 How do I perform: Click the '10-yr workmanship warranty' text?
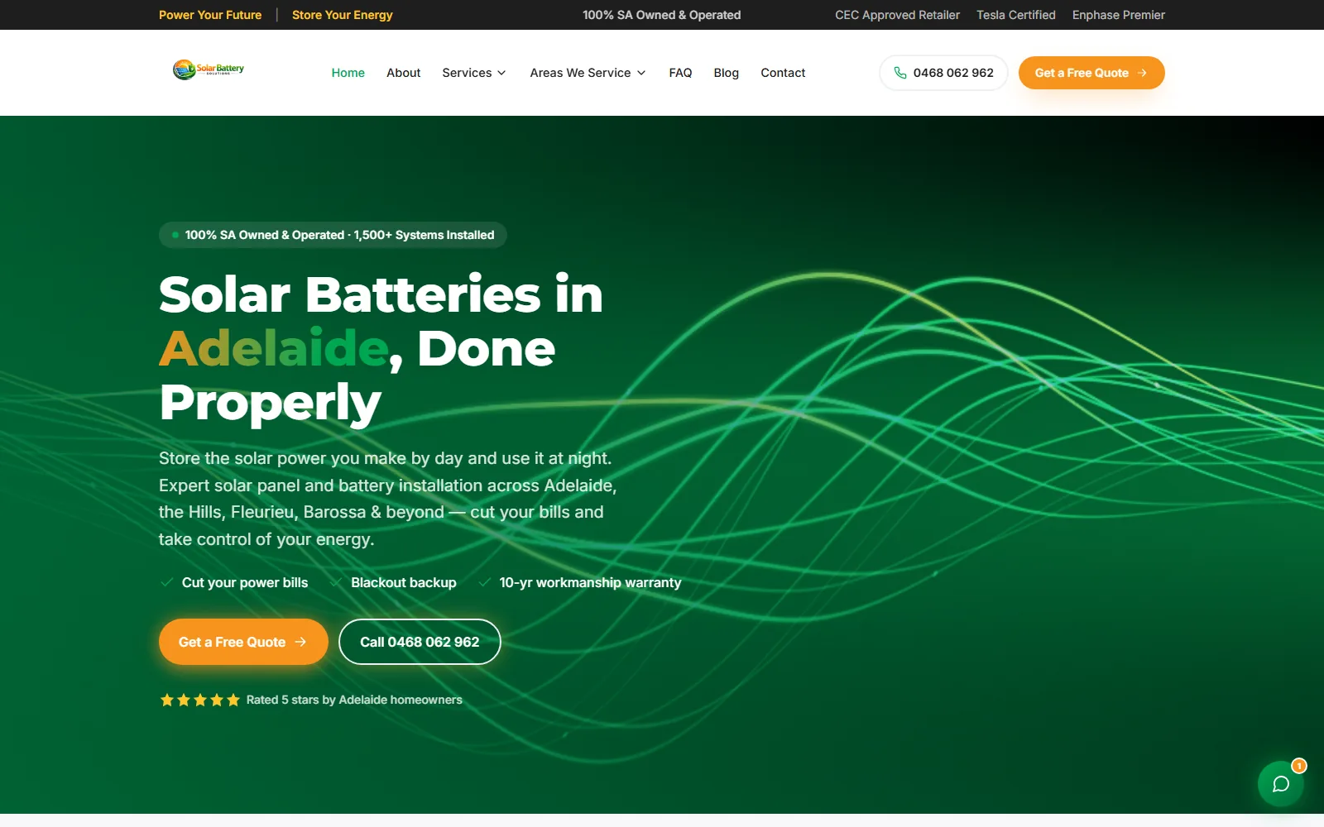click(591, 582)
